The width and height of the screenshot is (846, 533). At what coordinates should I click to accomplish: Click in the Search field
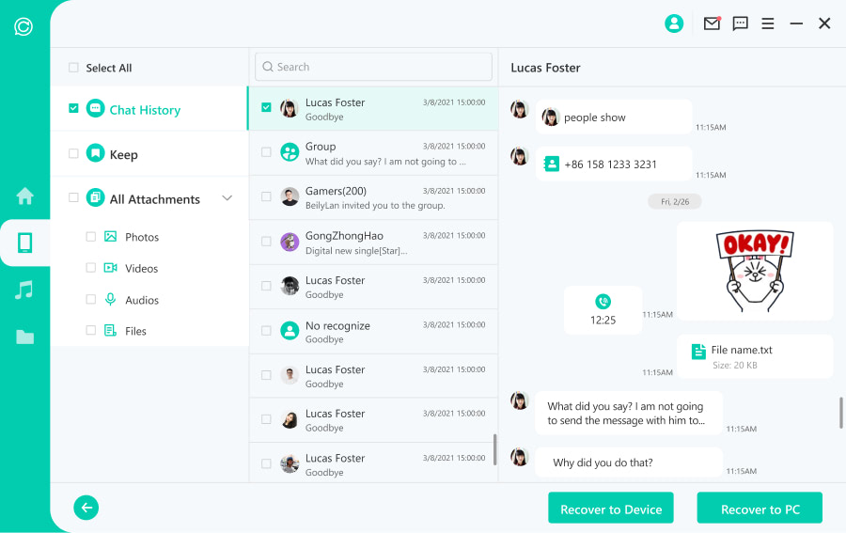coord(373,67)
